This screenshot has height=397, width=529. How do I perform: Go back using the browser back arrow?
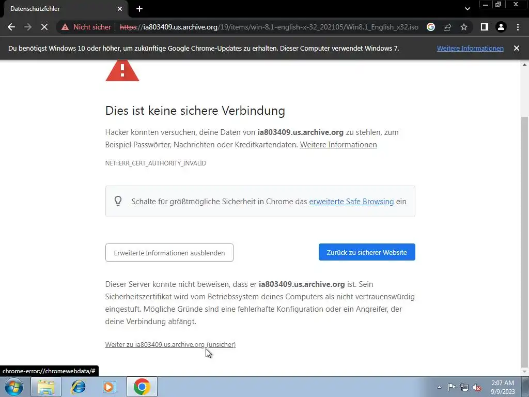pyautogui.click(x=11, y=27)
